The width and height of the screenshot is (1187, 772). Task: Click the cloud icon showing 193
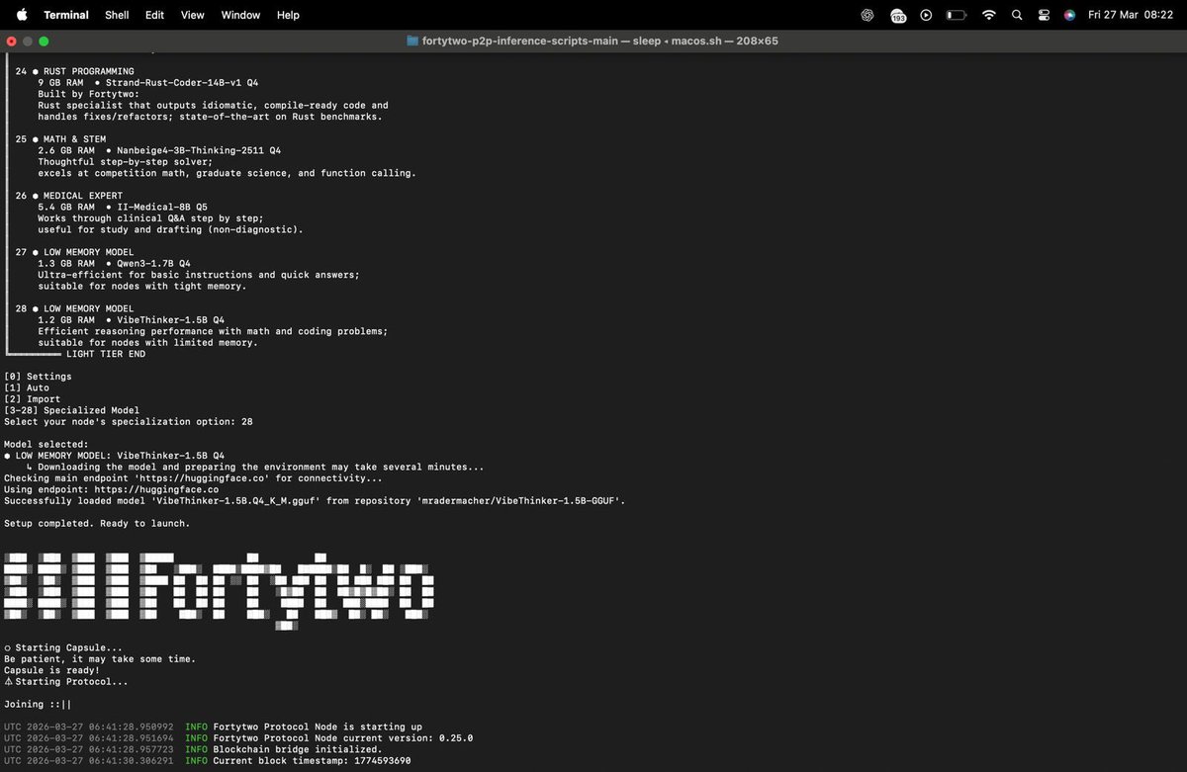pos(898,15)
